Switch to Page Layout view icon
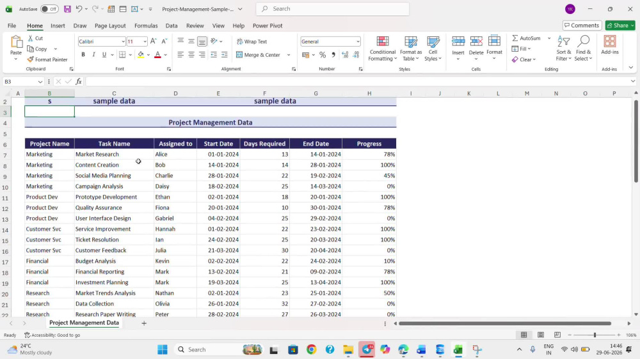 [x=540, y=335]
